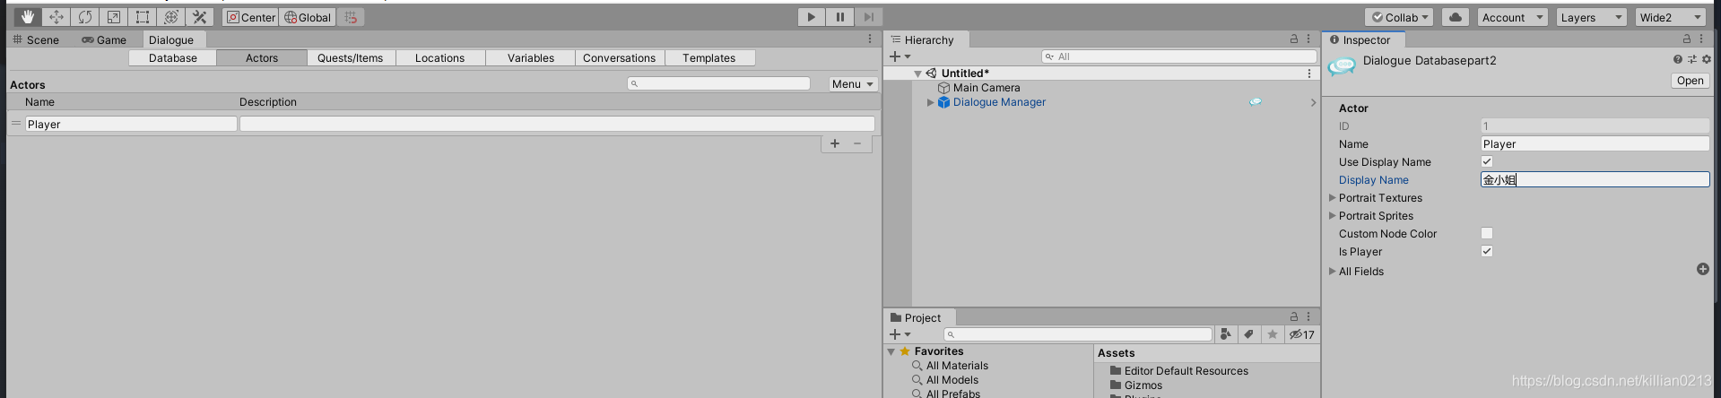Click the Pause button

840,17
